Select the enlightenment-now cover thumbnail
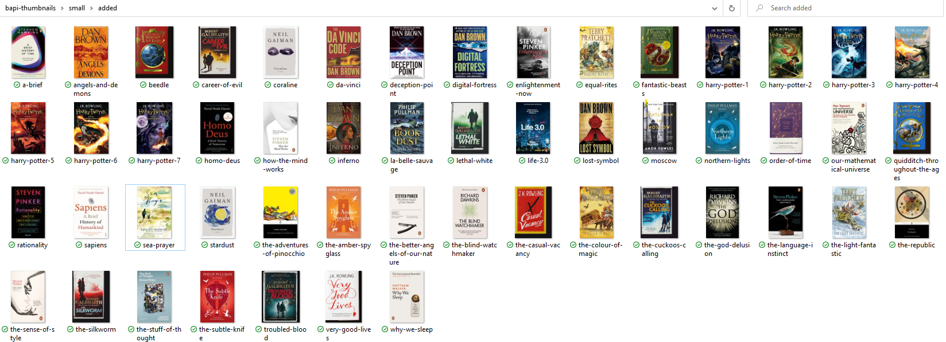Image resolution: width=946 pixels, height=342 pixels. [533, 52]
